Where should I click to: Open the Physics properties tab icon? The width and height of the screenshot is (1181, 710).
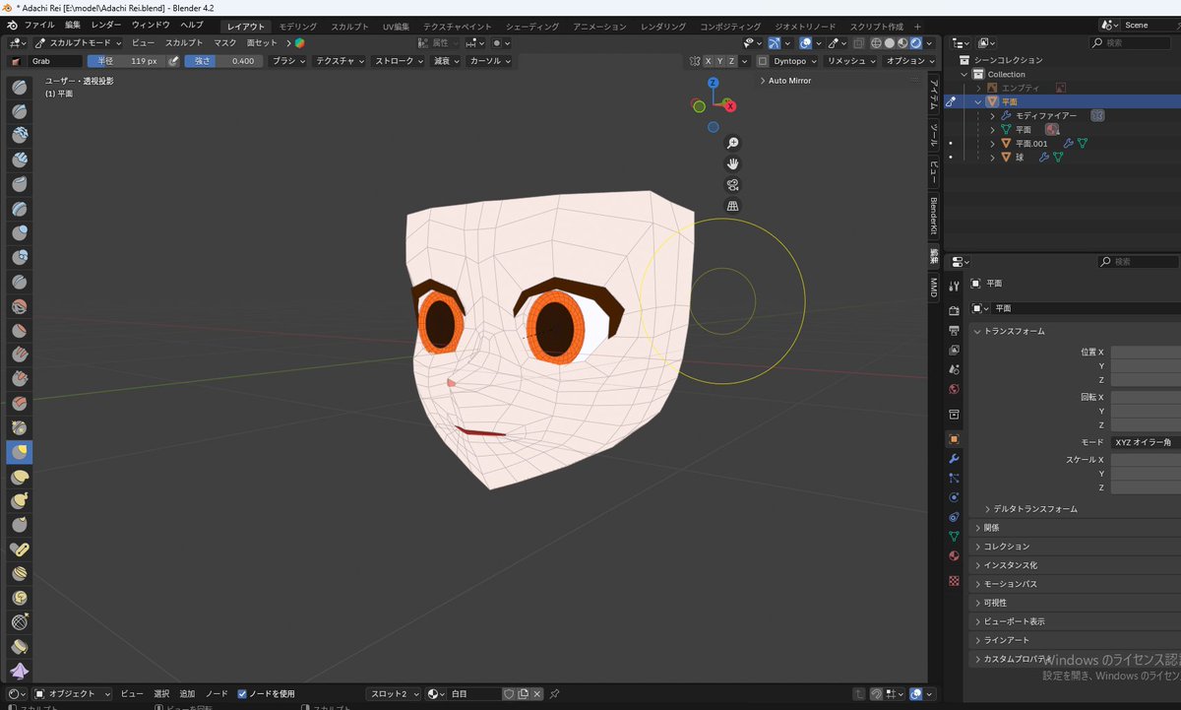[x=954, y=497]
